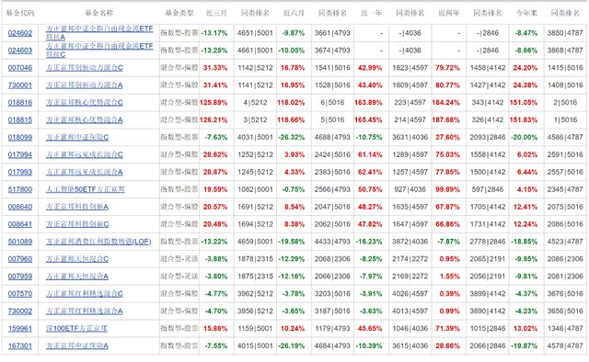Open fund code link 159961
589x362 pixels.
[x=20, y=329]
